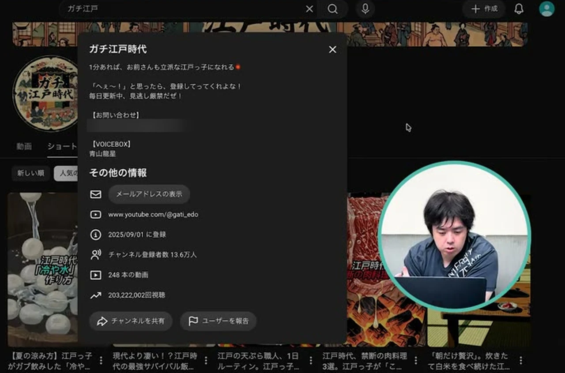Open options menu for 朝だけ贅沢 short
This screenshot has width=565, height=373.
click(521, 361)
